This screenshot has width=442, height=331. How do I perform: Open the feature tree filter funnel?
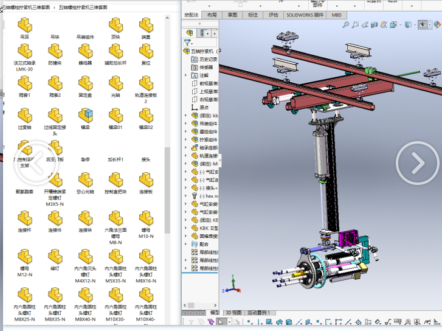pos(188,43)
